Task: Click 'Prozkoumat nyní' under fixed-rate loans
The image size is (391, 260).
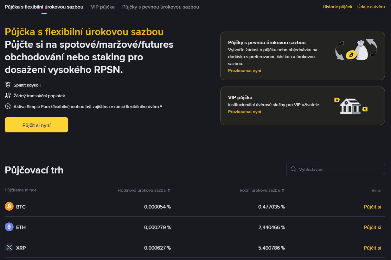Action: pos(244,70)
